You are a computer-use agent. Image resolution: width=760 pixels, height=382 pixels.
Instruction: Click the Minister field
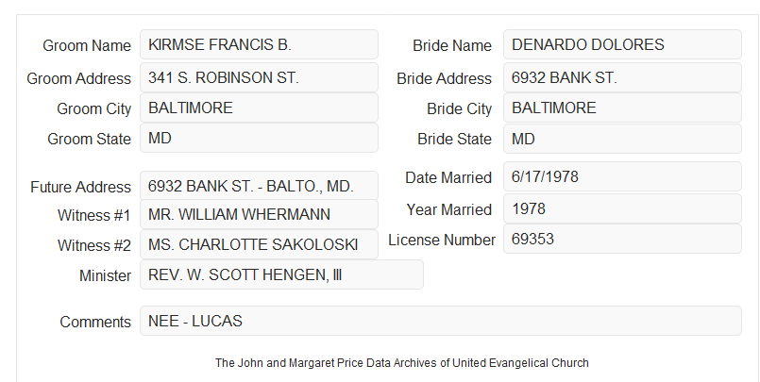tap(281, 274)
